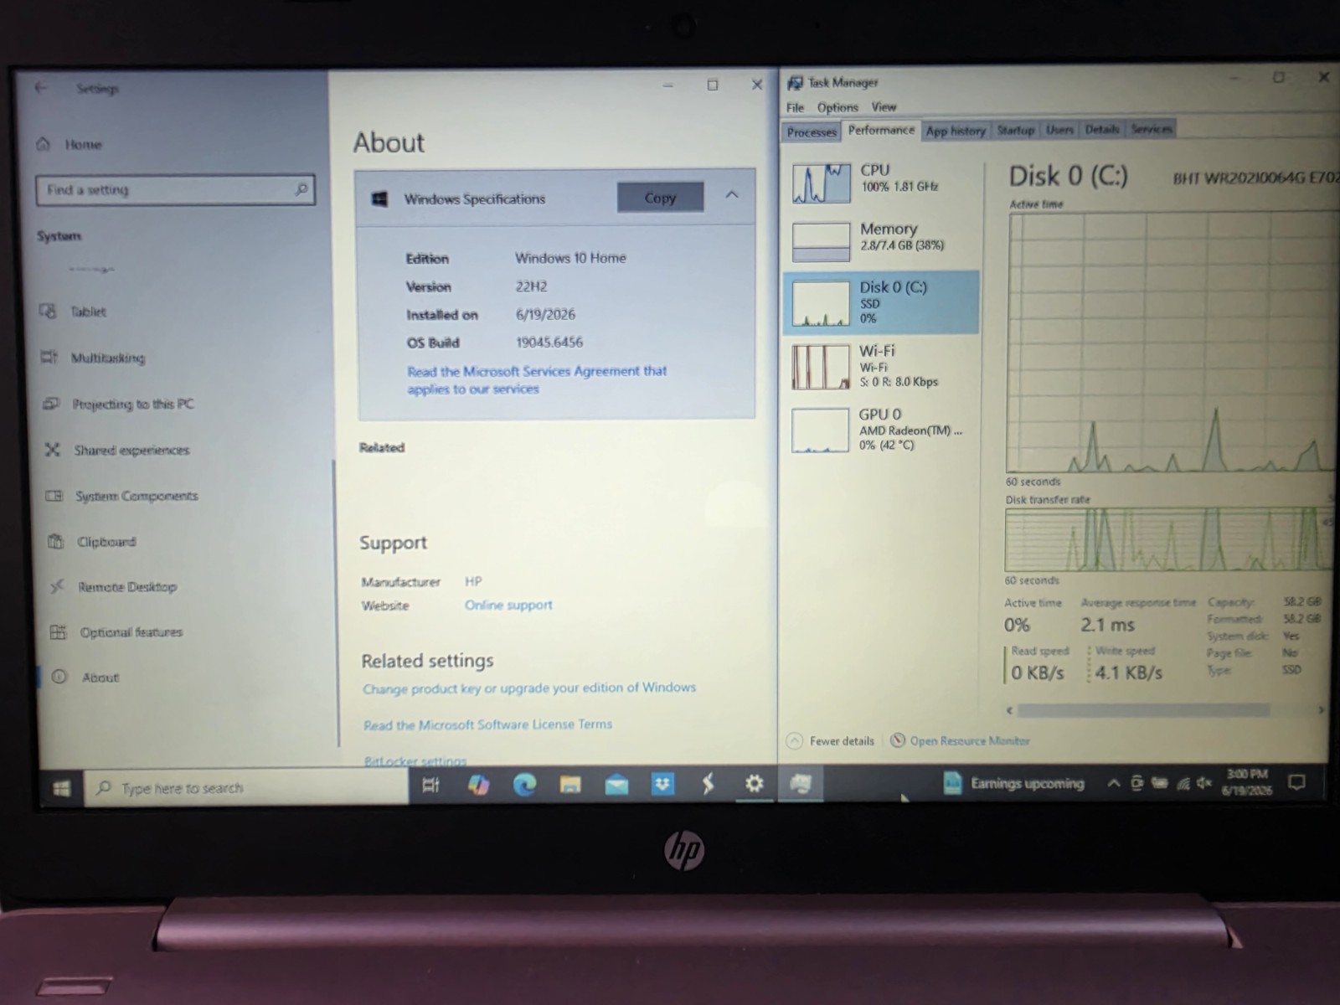The image size is (1340, 1005).
Task: Collapse the Windows Specifications section
Action: (x=732, y=195)
